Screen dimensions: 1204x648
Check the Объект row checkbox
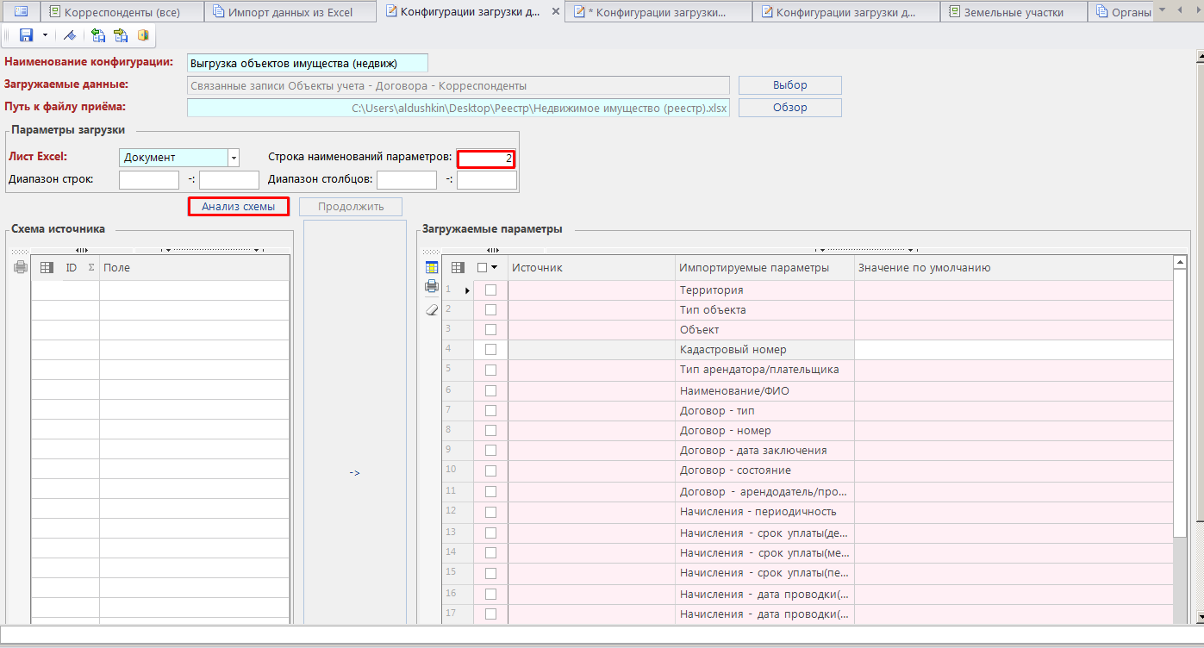click(x=490, y=330)
